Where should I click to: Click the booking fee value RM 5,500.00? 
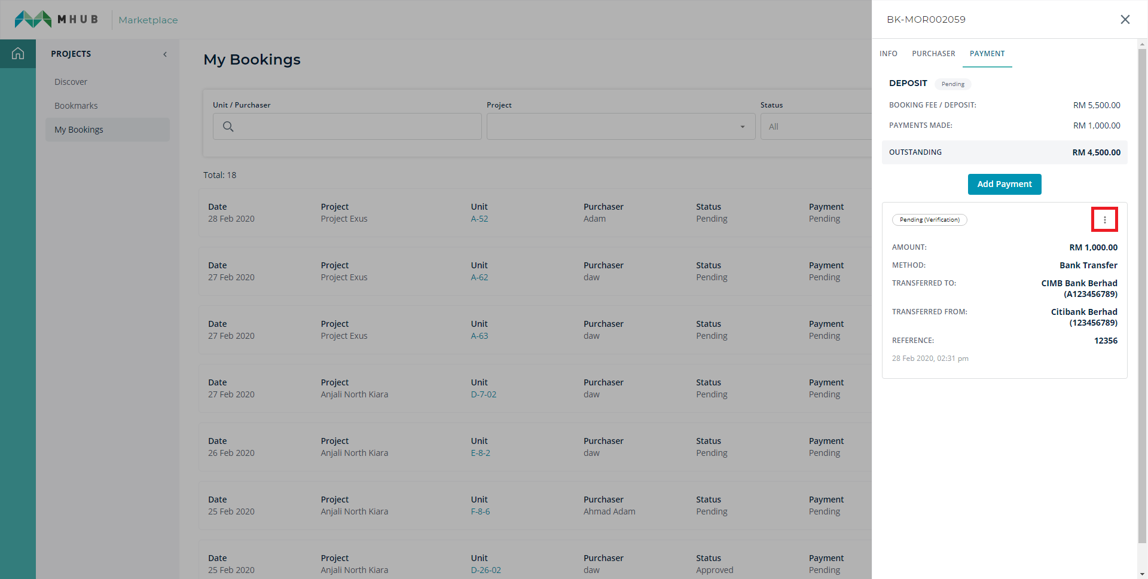(1097, 105)
